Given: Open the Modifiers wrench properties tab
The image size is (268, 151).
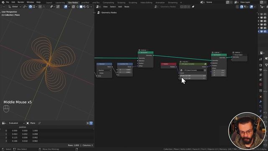Looking at the screenshot, I should tap(260, 102).
